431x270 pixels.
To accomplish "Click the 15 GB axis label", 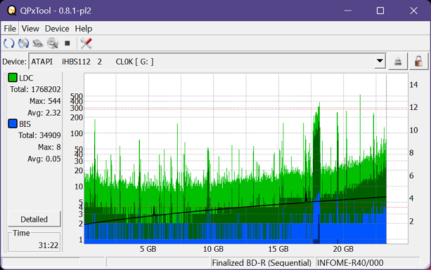I will pyautogui.click(x=278, y=249).
